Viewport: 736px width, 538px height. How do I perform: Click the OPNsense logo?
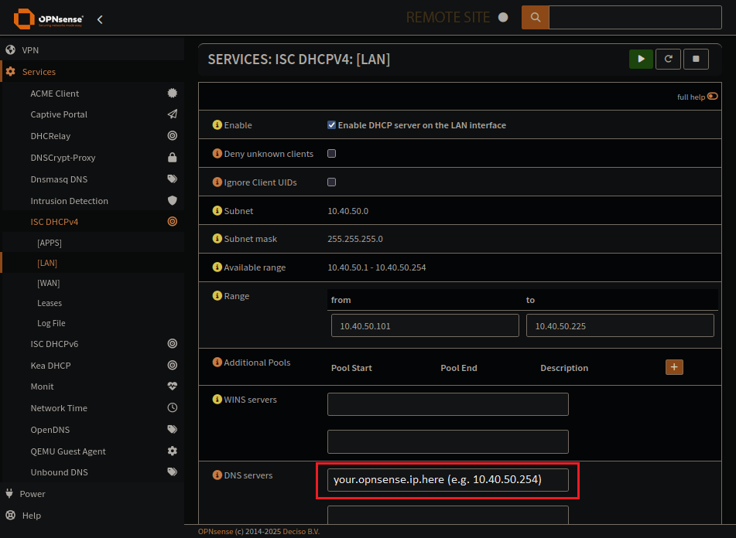click(48, 19)
